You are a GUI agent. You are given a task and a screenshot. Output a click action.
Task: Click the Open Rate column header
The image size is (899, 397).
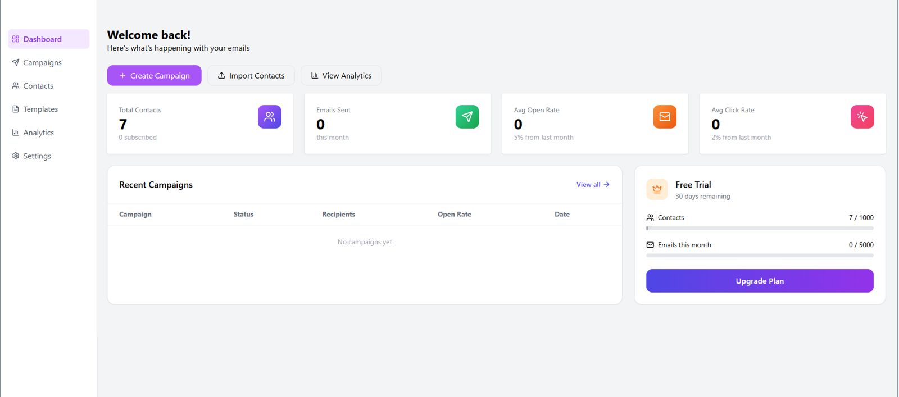tap(454, 215)
